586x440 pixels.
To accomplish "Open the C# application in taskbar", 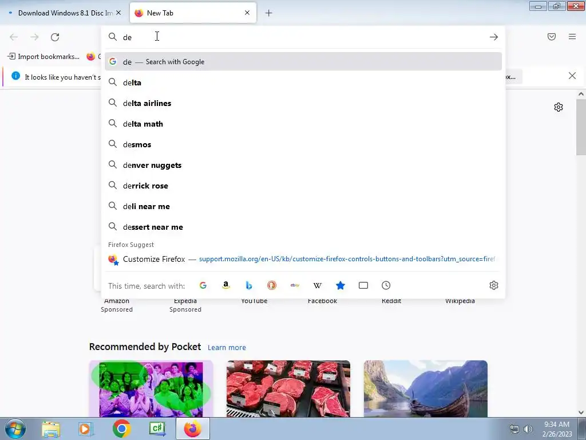I will [x=157, y=429].
